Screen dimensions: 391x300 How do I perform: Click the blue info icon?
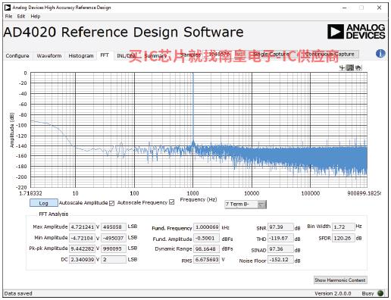click(x=380, y=54)
